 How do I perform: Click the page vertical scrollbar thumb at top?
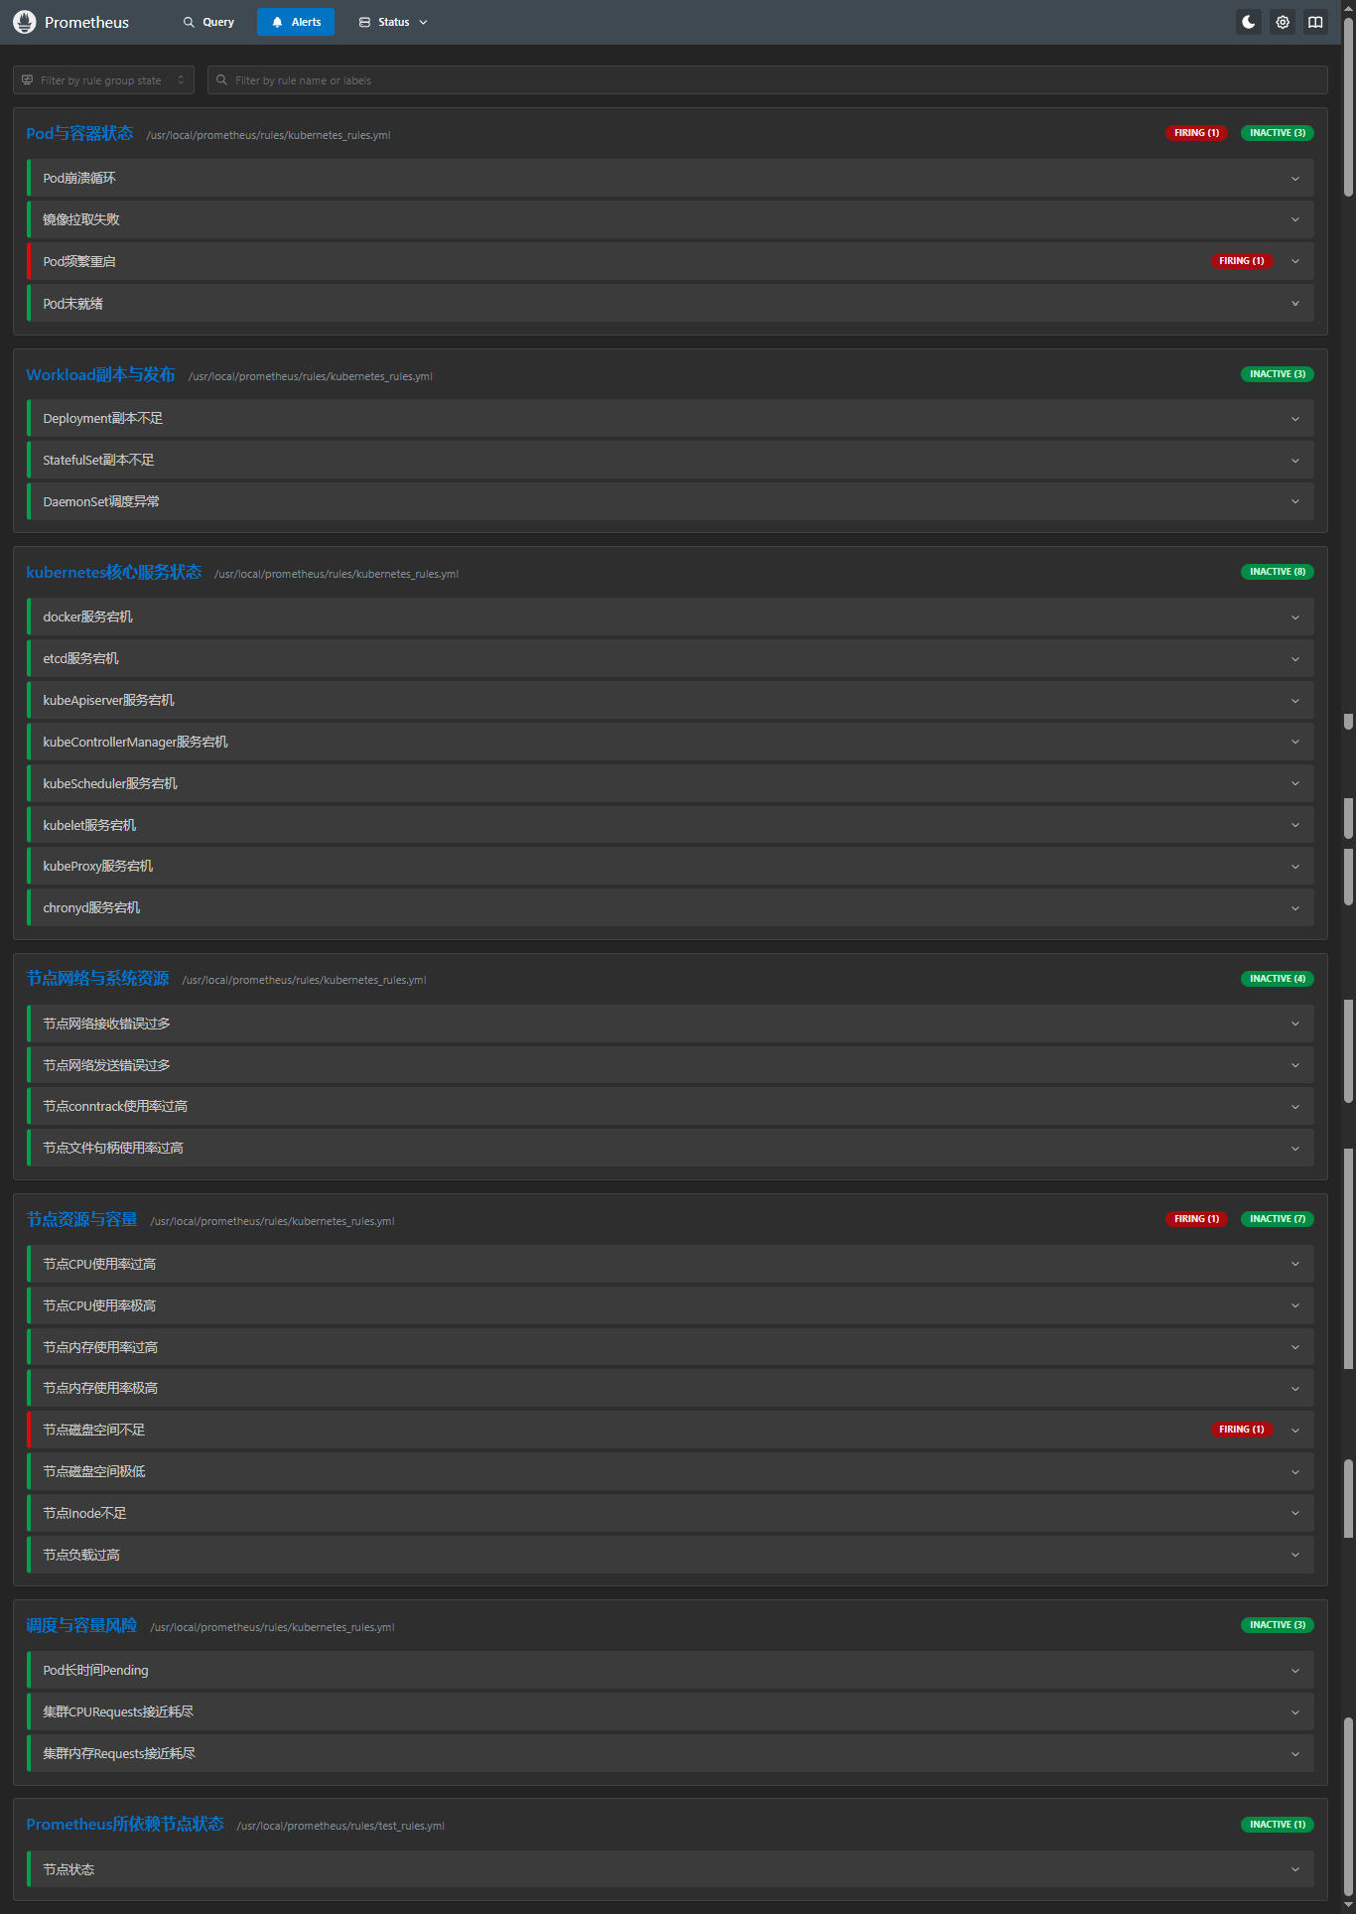click(x=1348, y=107)
